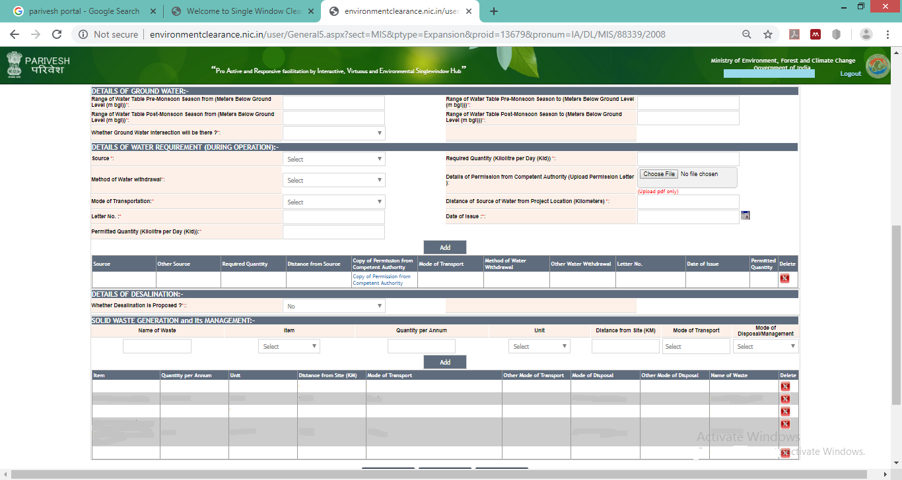Open Mode of Transportation dropdown
This screenshot has height=480, width=902.
[x=333, y=202]
